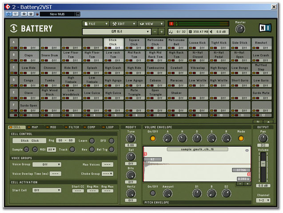Click the waveform end marker E
The image size is (283, 213).
248,174
